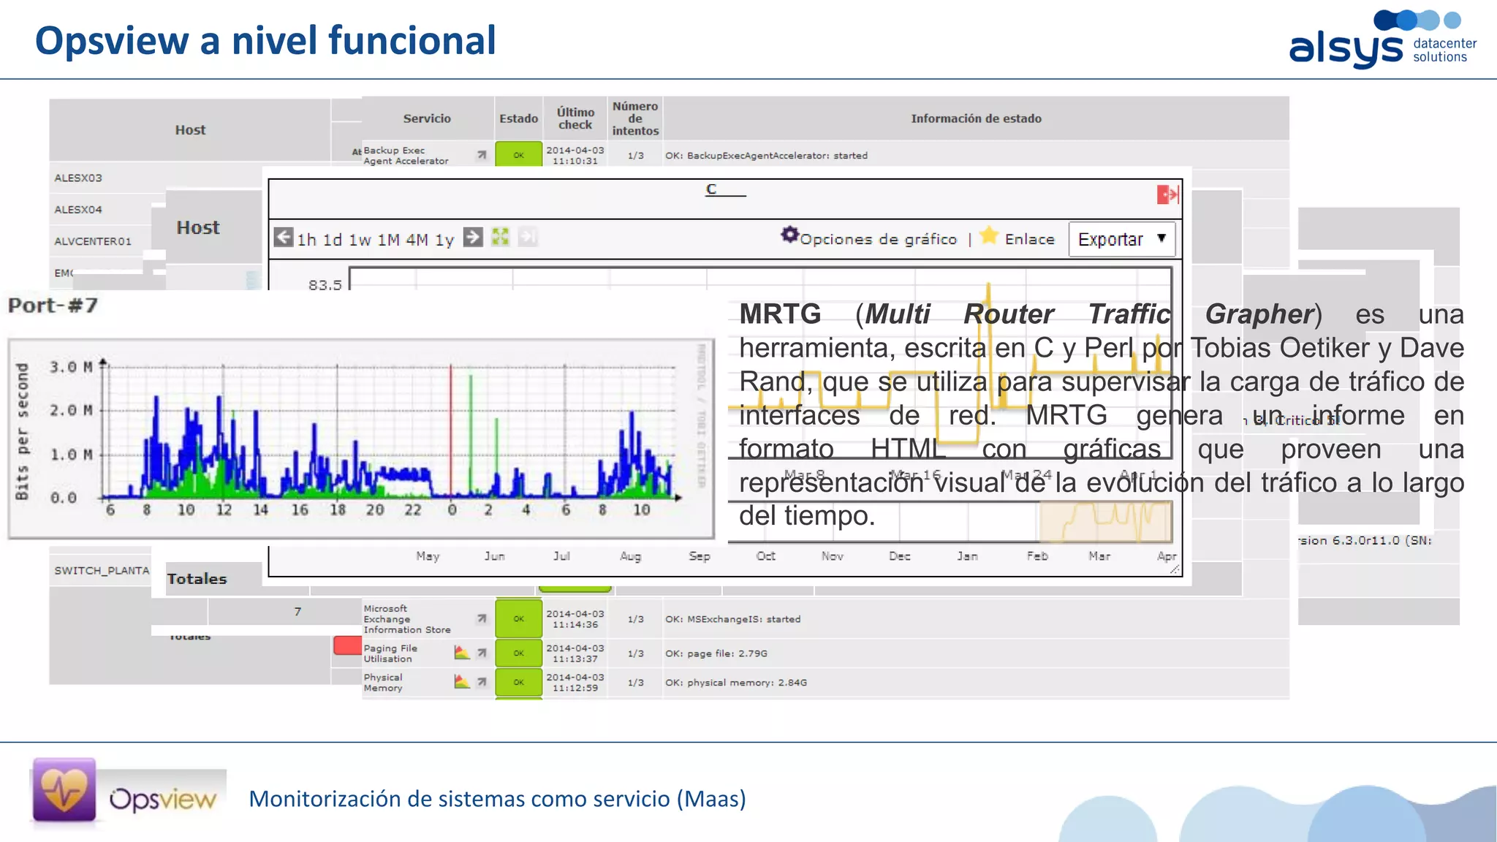Click OK status of Microsoft Exchange Information Store

[518, 618]
